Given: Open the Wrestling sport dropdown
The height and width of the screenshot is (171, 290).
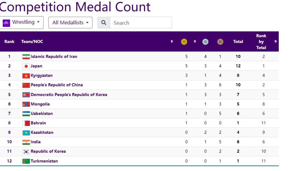Looking at the screenshot, I should [x=22, y=23].
